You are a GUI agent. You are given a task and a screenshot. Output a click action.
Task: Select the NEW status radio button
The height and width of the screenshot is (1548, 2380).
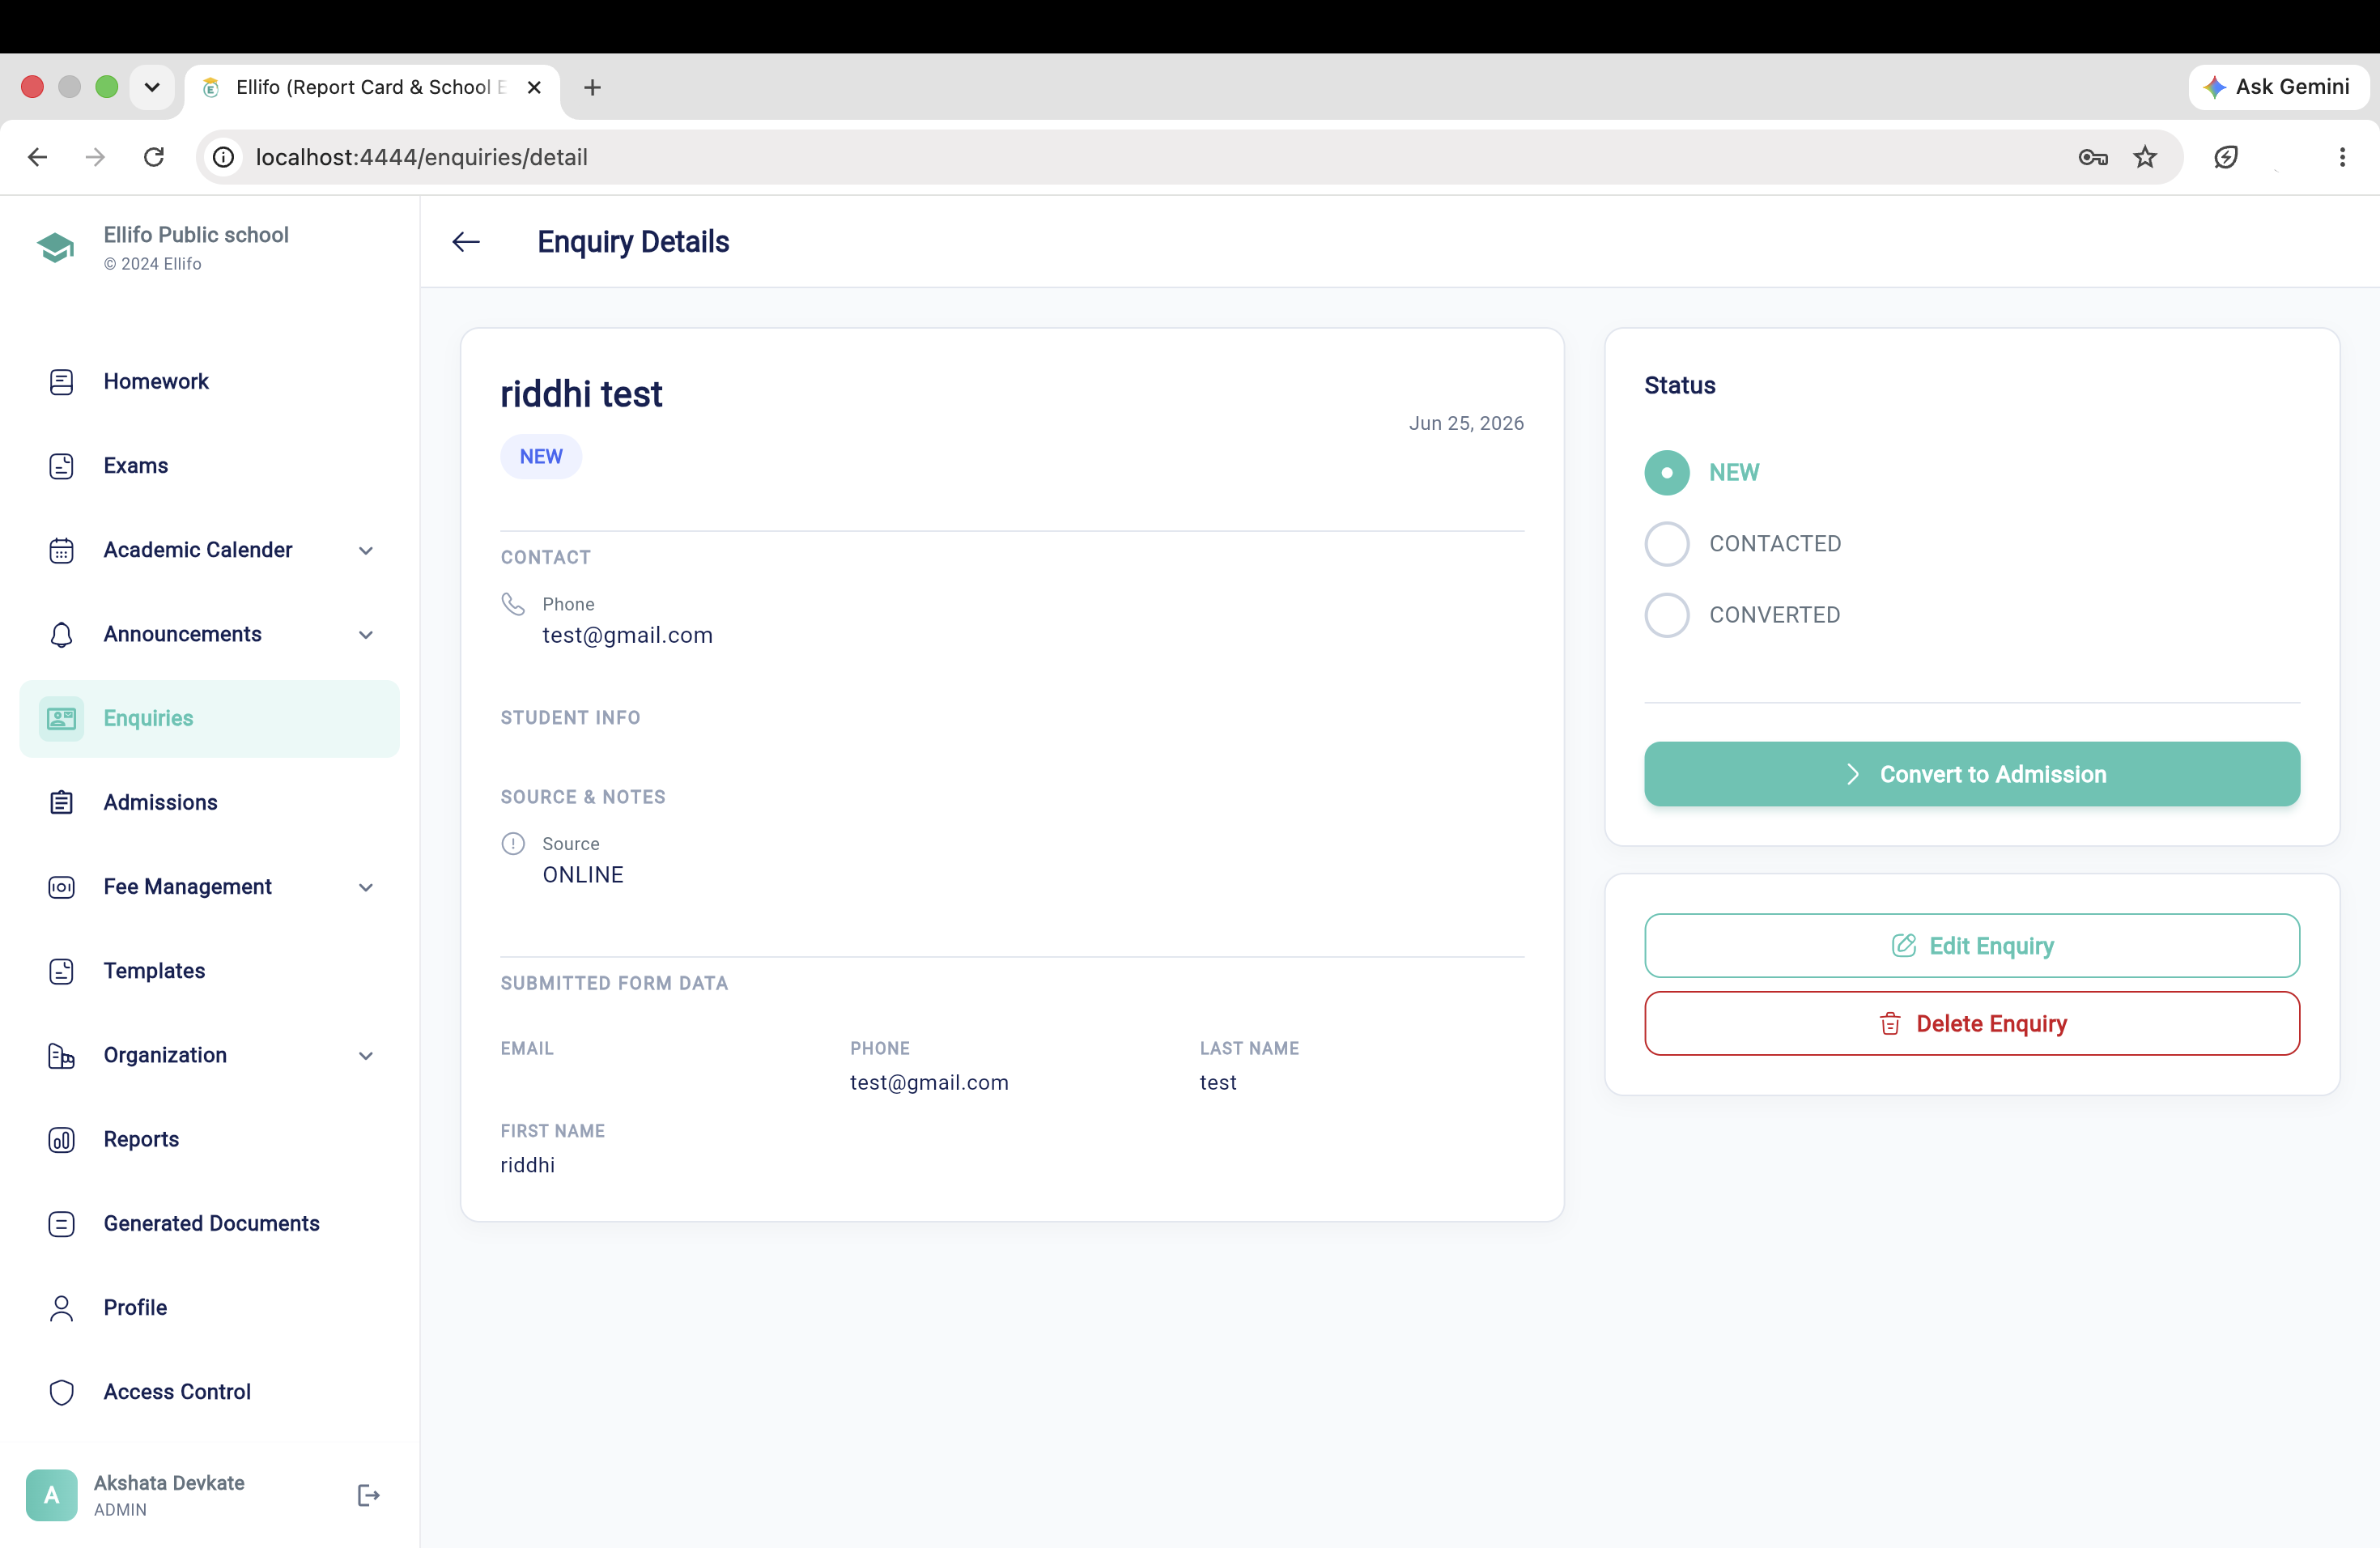coord(1667,473)
